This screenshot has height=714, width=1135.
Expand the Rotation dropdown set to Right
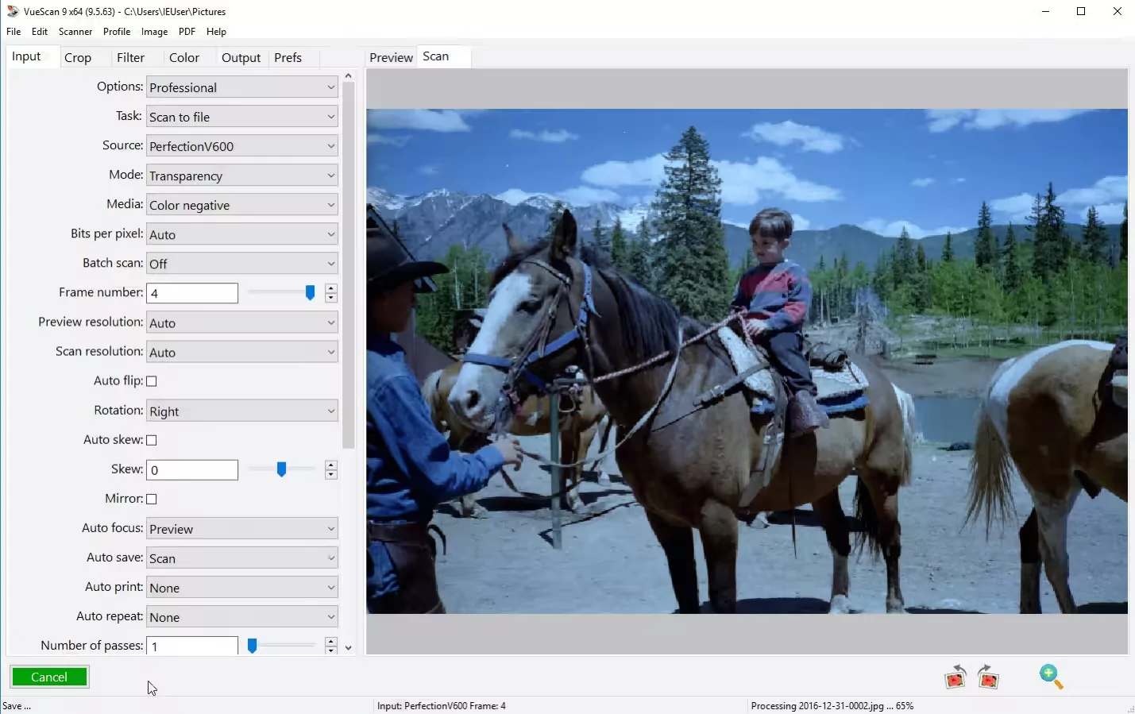coord(241,411)
